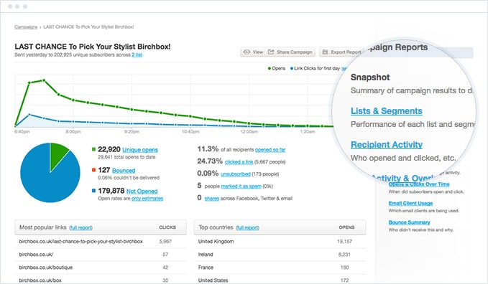The height and width of the screenshot is (284, 488).
Task: Click the orange Bounced marker
Action: 93,170
